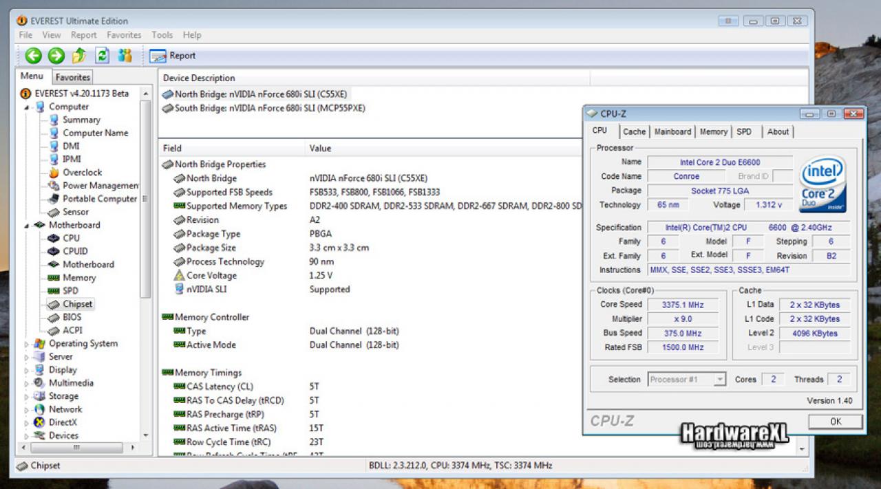Screen dimensions: 881x489
Task: Switch to the Mainboard tab in CPU-Z
Action: pos(672,131)
